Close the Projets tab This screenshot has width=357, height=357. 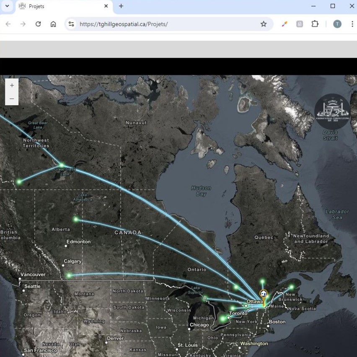106,6
